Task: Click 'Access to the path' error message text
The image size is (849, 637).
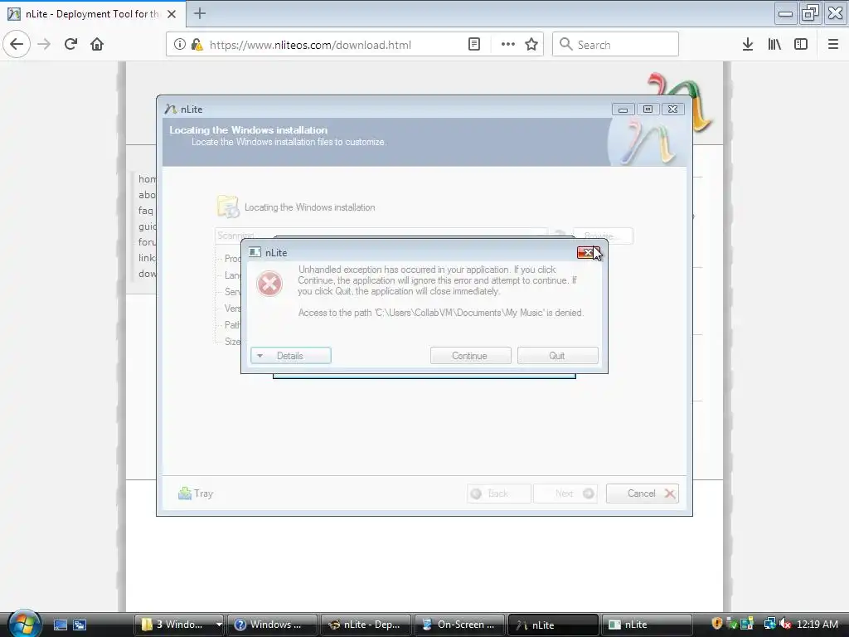Action: (441, 313)
